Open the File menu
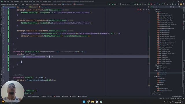Screen dimensions: 185x104 point(5,1)
